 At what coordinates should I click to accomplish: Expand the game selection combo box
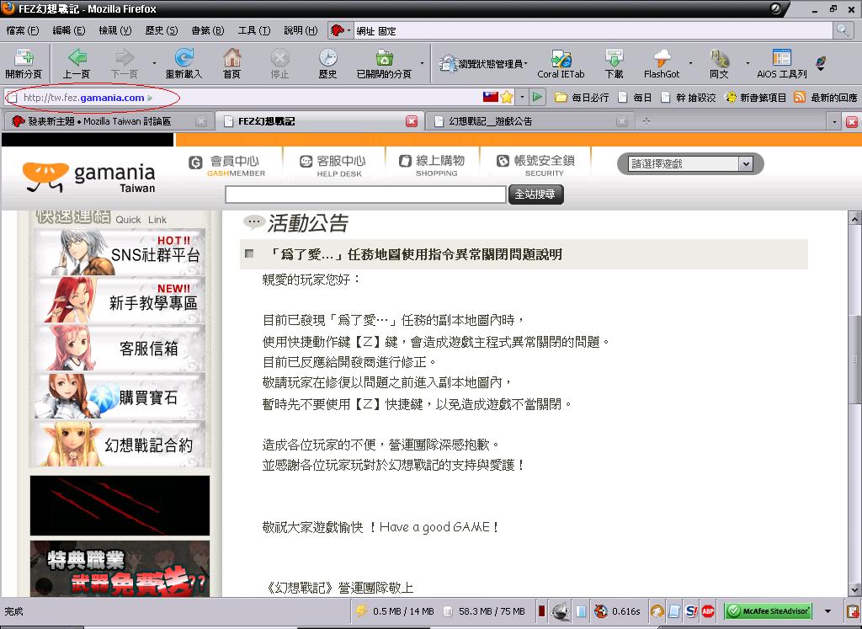tap(745, 164)
